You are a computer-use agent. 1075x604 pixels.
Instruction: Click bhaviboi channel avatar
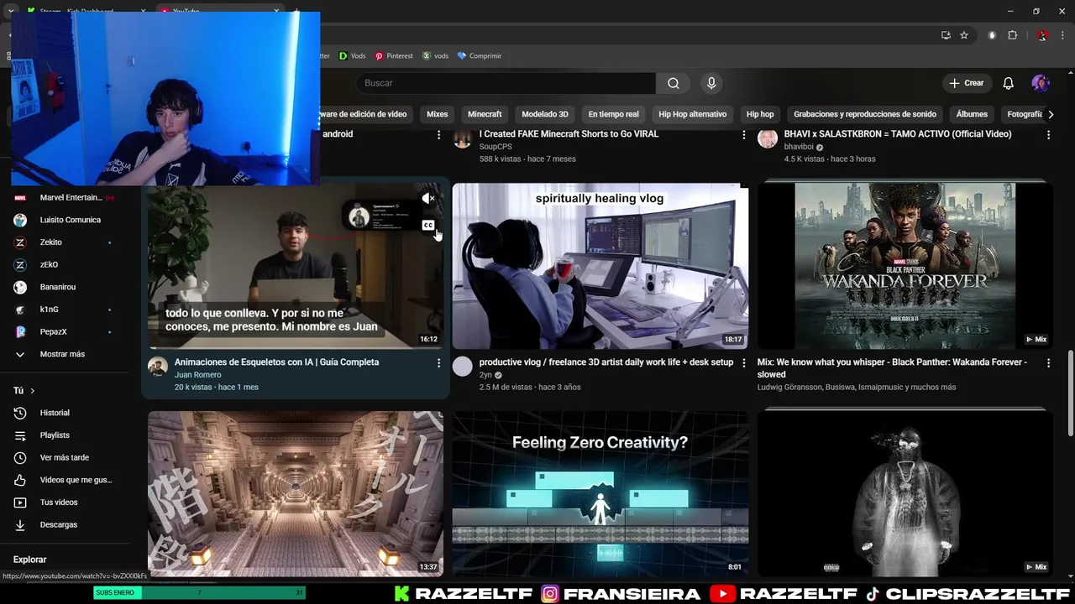tap(768, 138)
